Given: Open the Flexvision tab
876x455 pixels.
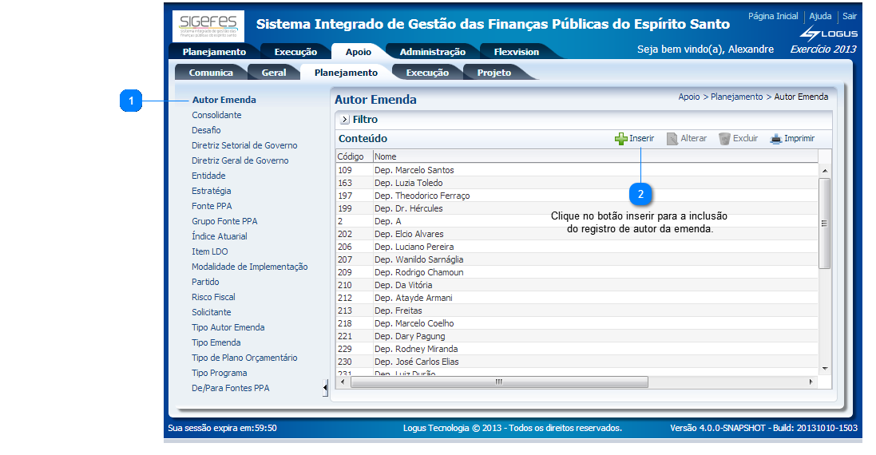Looking at the screenshot, I should coord(516,52).
